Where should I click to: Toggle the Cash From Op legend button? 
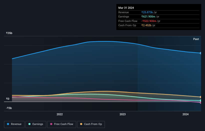91,124
